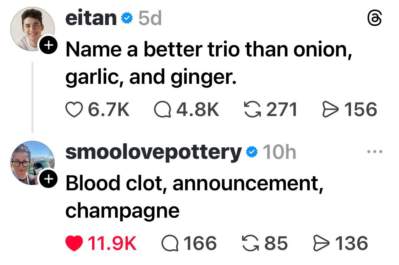Open smoolovepottery's profile from the username
This screenshot has height=265, width=399.
[153, 152]
